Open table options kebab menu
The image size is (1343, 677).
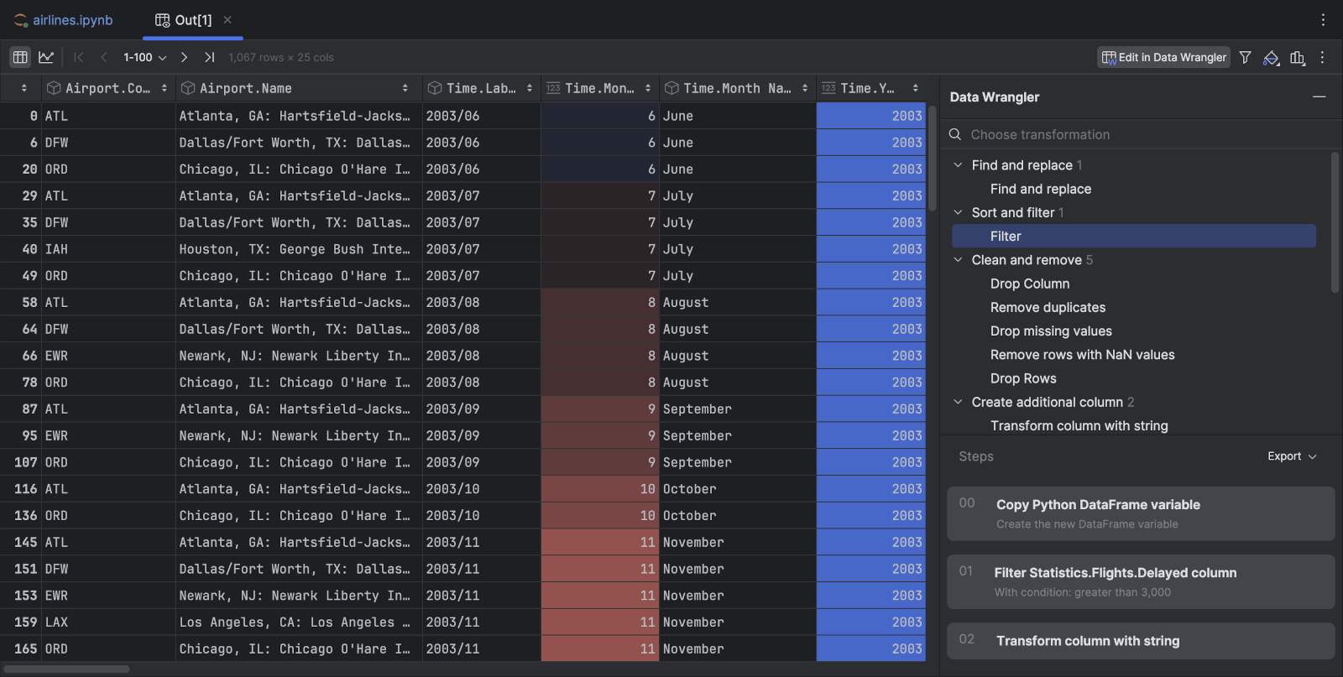pyautogui.click(x=1322, y=57)
